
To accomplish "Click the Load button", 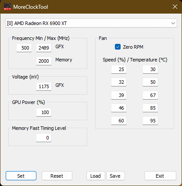I will click(96, 176).
